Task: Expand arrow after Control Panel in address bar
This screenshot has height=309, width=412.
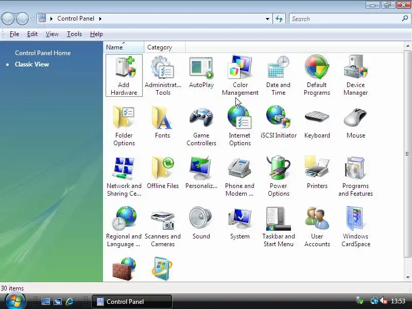Action: pyautogui.click(x=100, y=19)
